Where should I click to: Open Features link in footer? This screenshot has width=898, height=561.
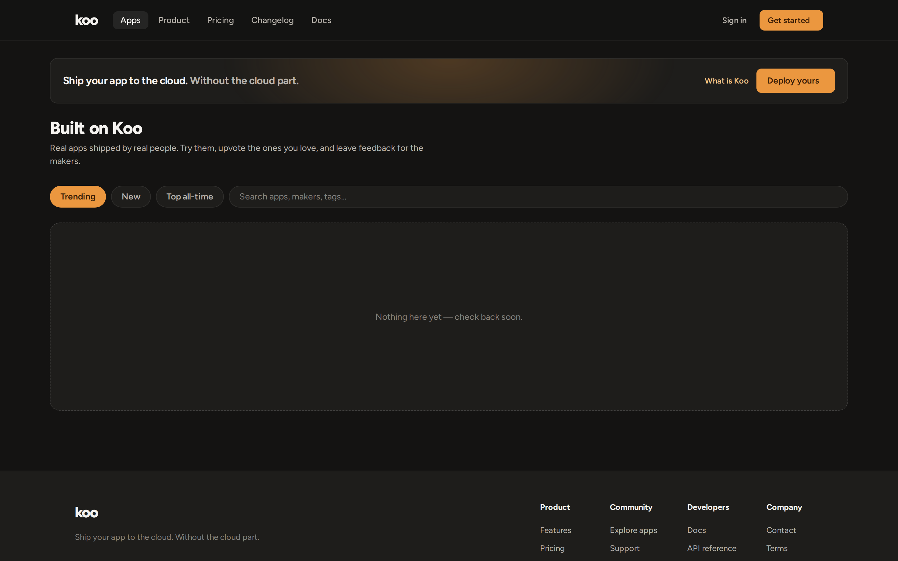[556, 530]
